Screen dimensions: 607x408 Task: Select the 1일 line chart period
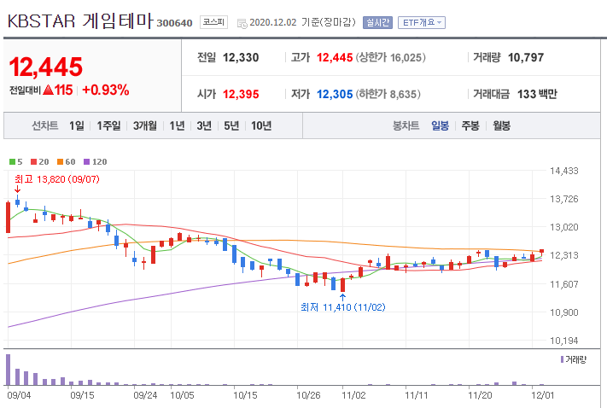click(76, 125)
